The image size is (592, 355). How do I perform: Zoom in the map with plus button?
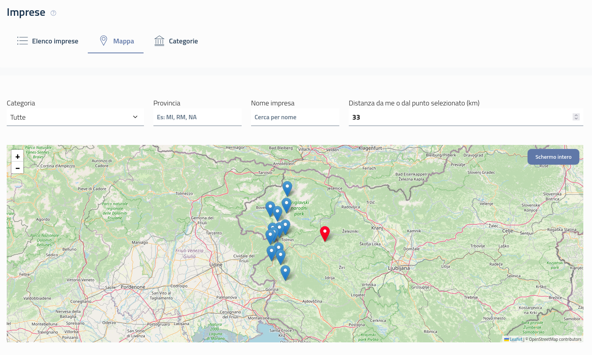[17, 156]
